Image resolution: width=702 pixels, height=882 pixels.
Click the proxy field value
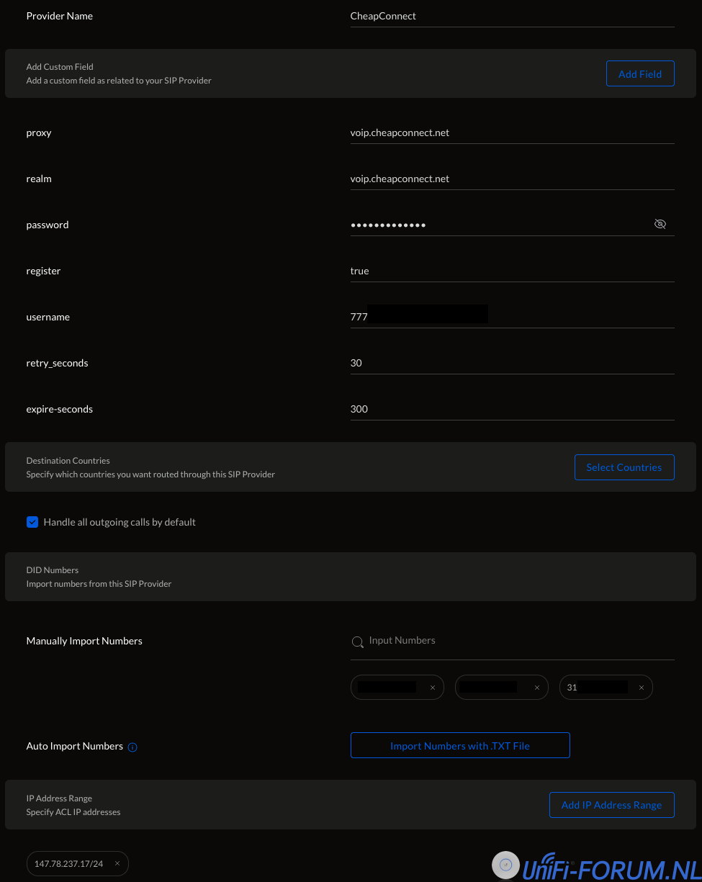click(511, 132)
